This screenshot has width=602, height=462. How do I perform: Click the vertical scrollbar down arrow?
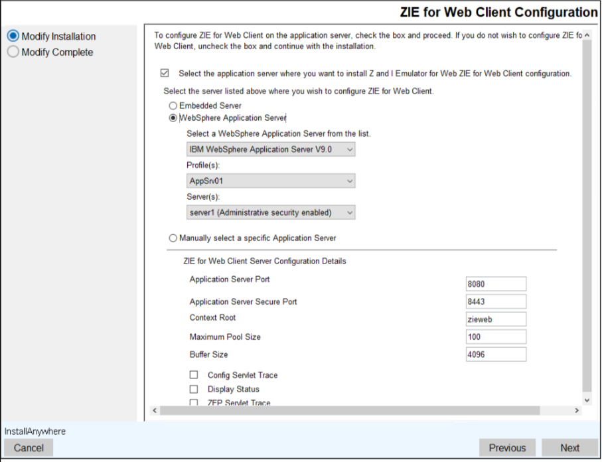587,400
